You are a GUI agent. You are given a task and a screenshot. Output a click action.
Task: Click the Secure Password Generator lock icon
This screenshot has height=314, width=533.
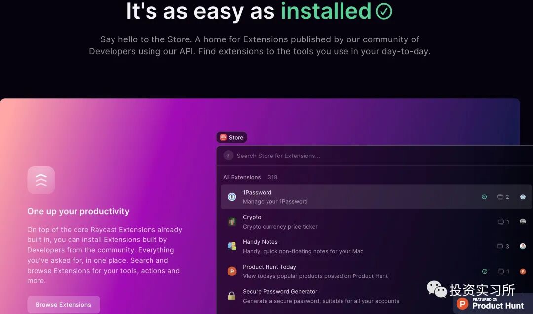point(232,296)
